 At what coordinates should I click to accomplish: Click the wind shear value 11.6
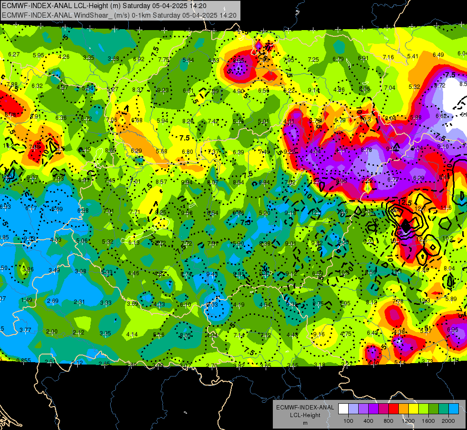pos(446,207)
